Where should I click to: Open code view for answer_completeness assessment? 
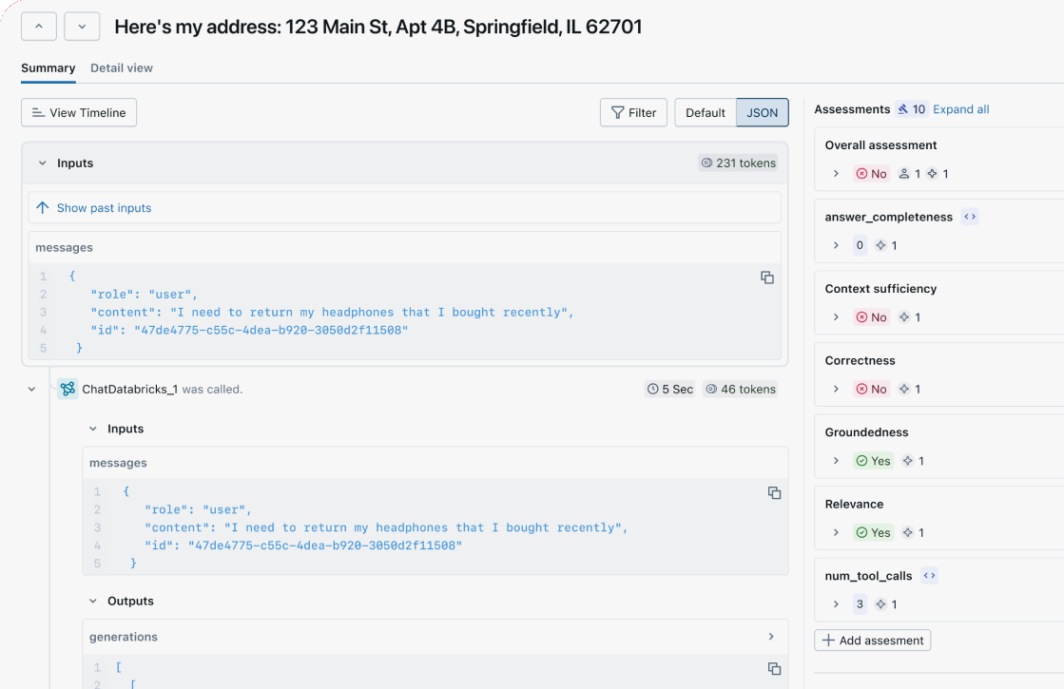click(x=969, y=216)
